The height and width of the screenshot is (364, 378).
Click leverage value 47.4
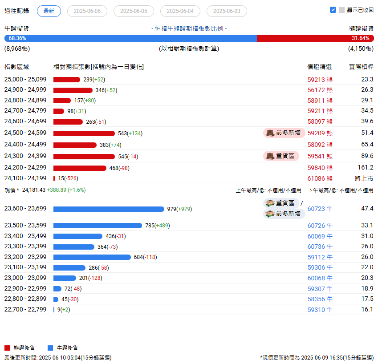pos(367,209)
